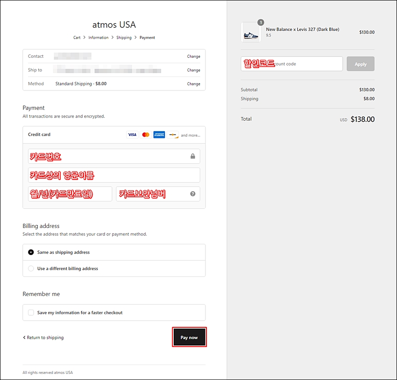Screen dimensions: 397x380
Task: Click the item quantity badge on the sneaker
Action: click(x=261, y=22)
